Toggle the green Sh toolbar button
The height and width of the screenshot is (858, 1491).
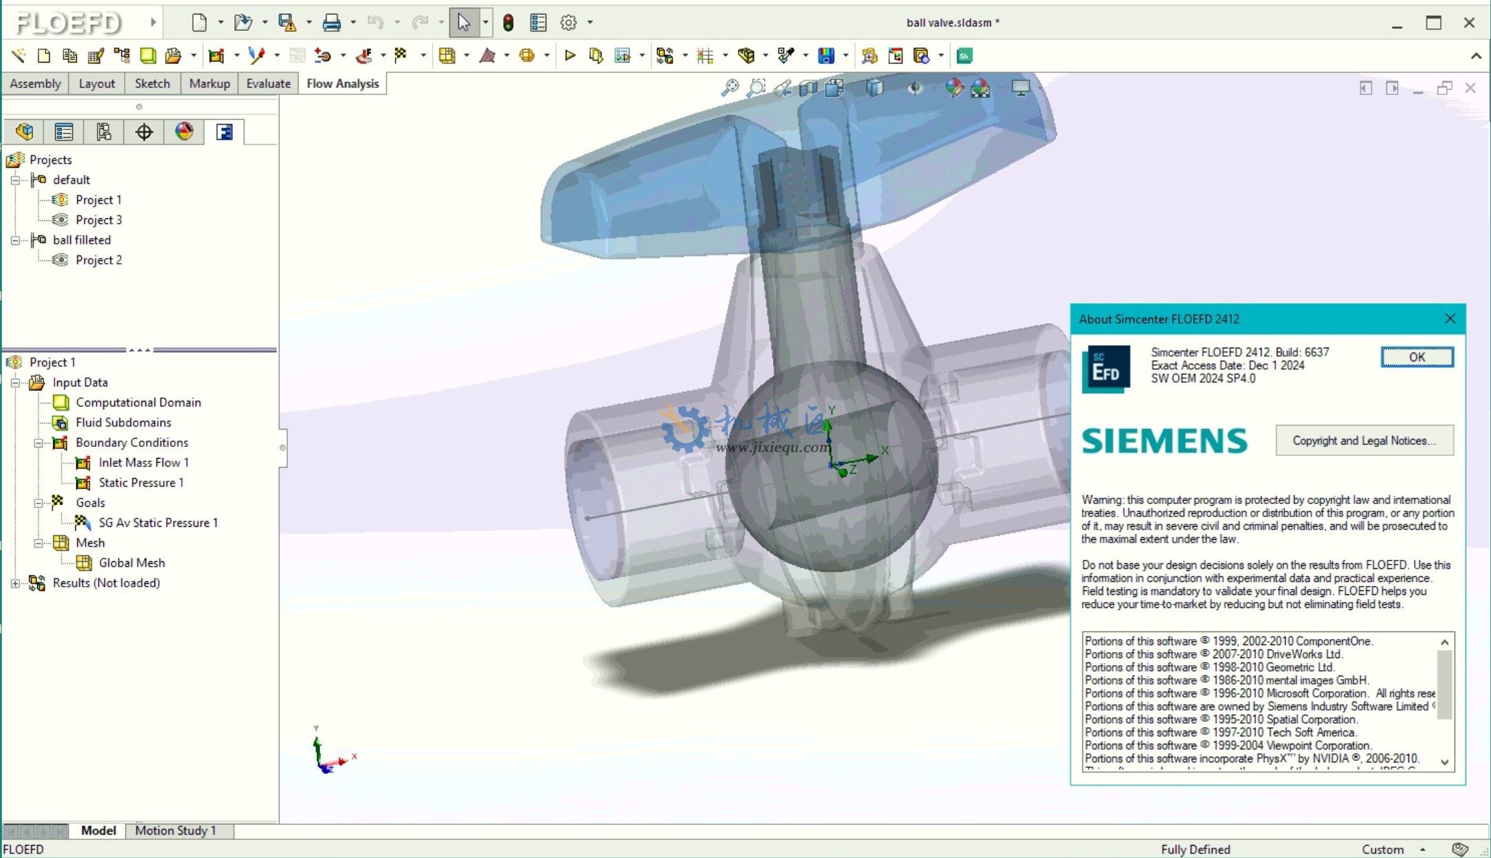tap(964, 55)
